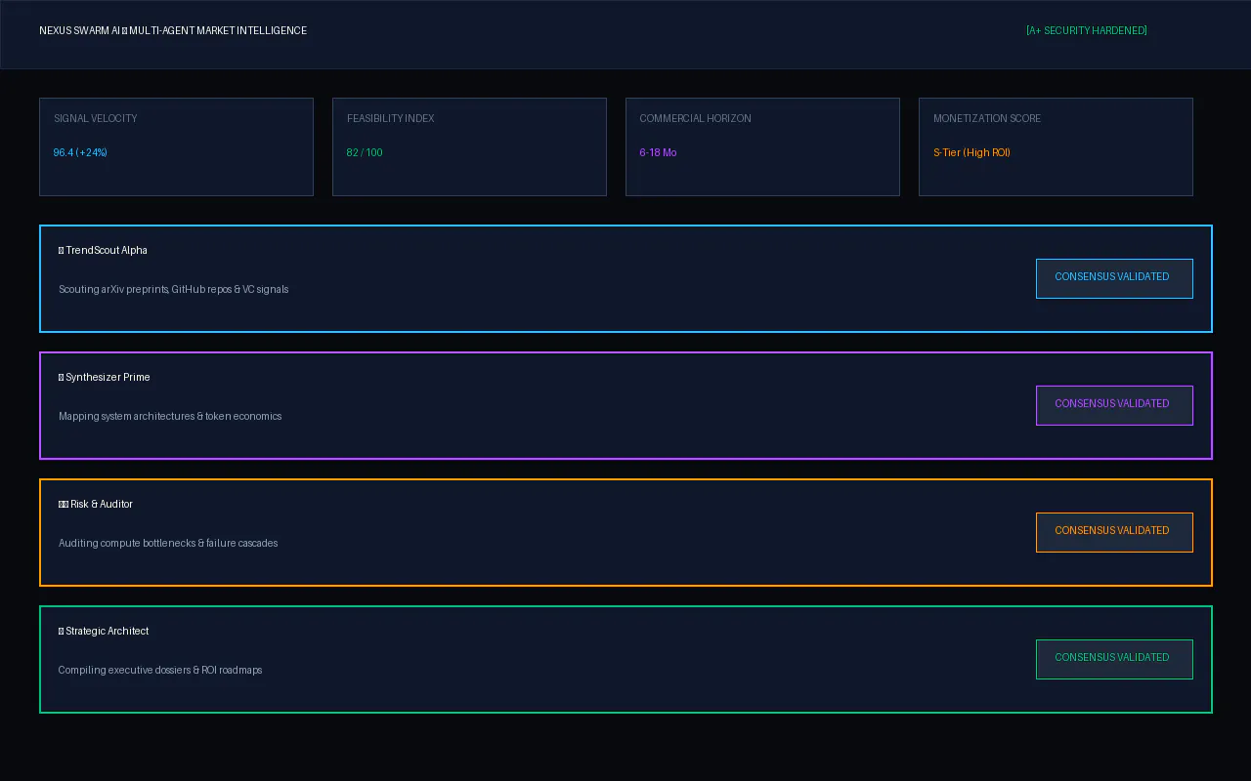Screen dimensions: 1251x781
Task: Select the Feasibility Index label
Action: (x=391, y=119)
